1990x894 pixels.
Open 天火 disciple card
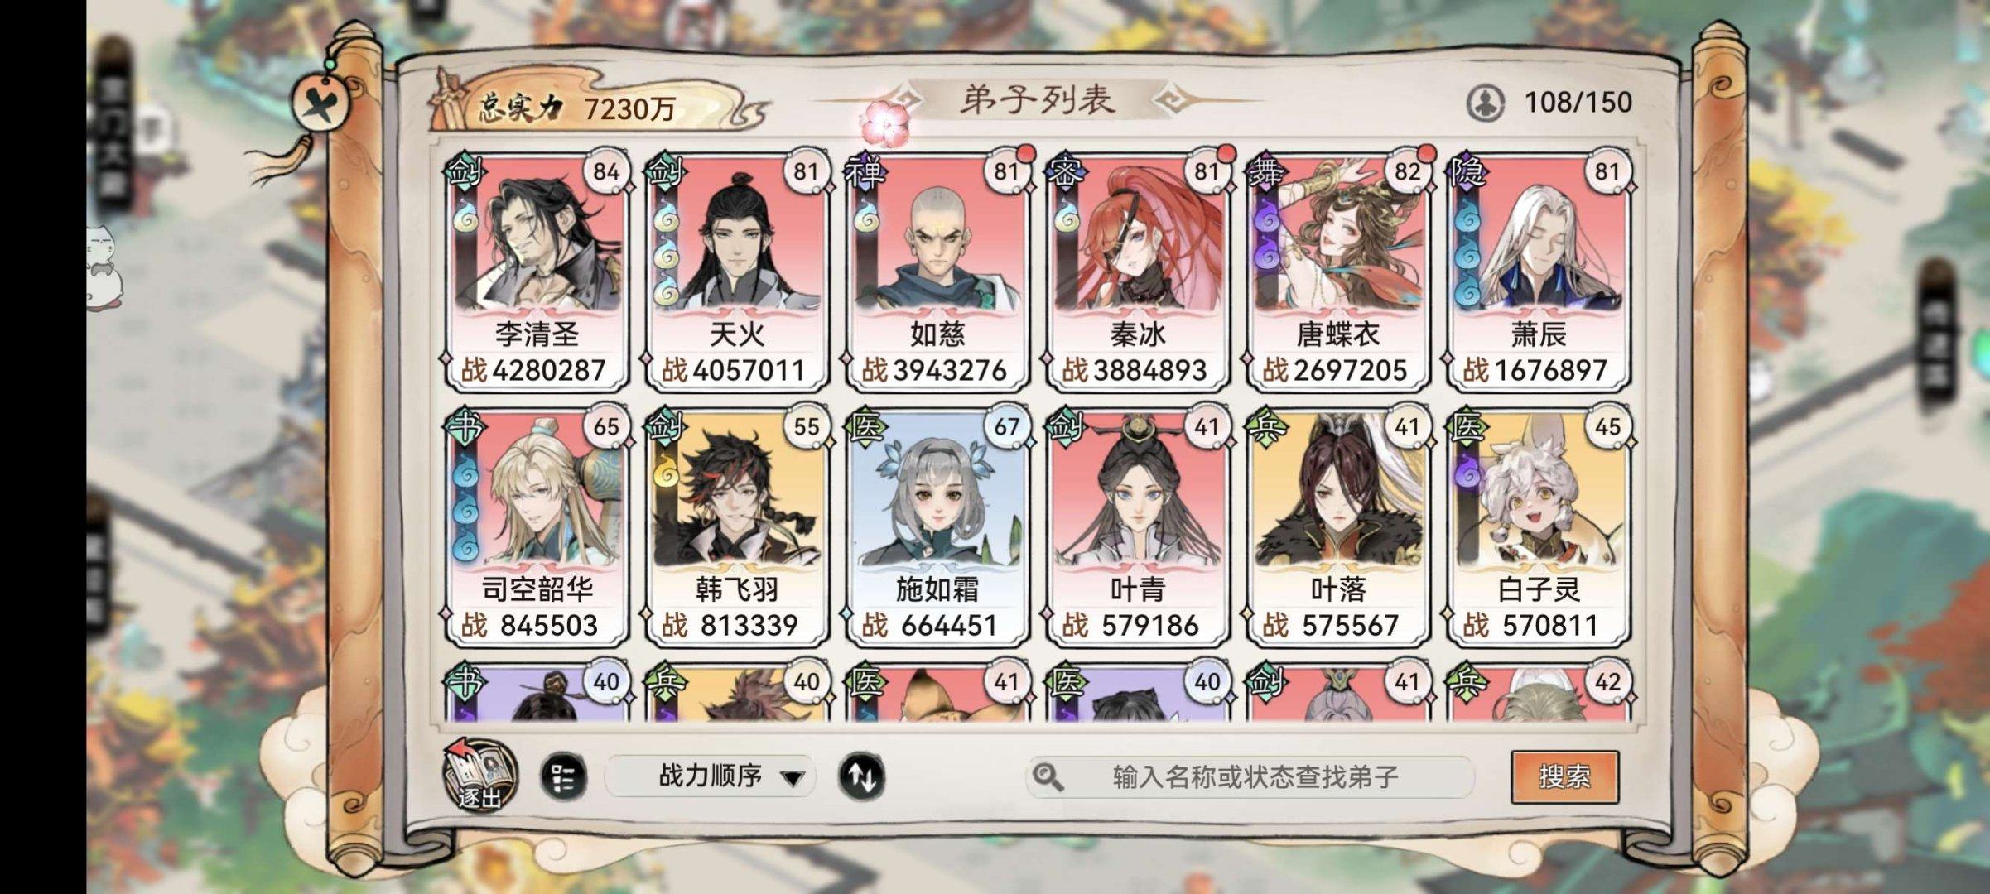click(x=737, y=271)
